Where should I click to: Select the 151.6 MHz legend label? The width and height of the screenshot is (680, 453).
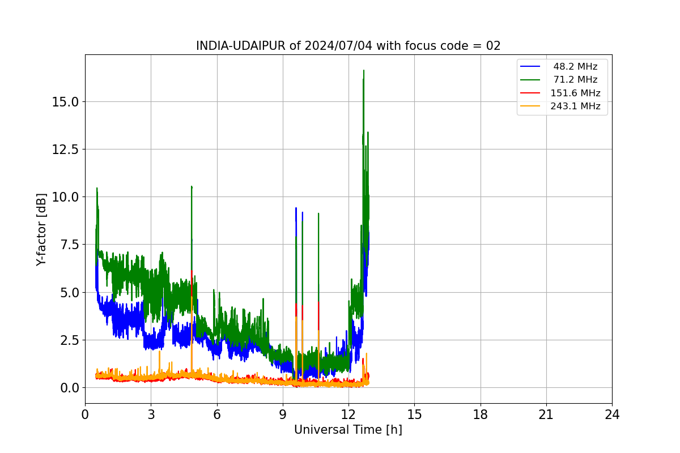click(x=575, y=93)
